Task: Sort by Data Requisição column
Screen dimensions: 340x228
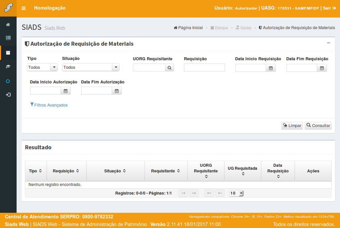Action: click(278, 171)
